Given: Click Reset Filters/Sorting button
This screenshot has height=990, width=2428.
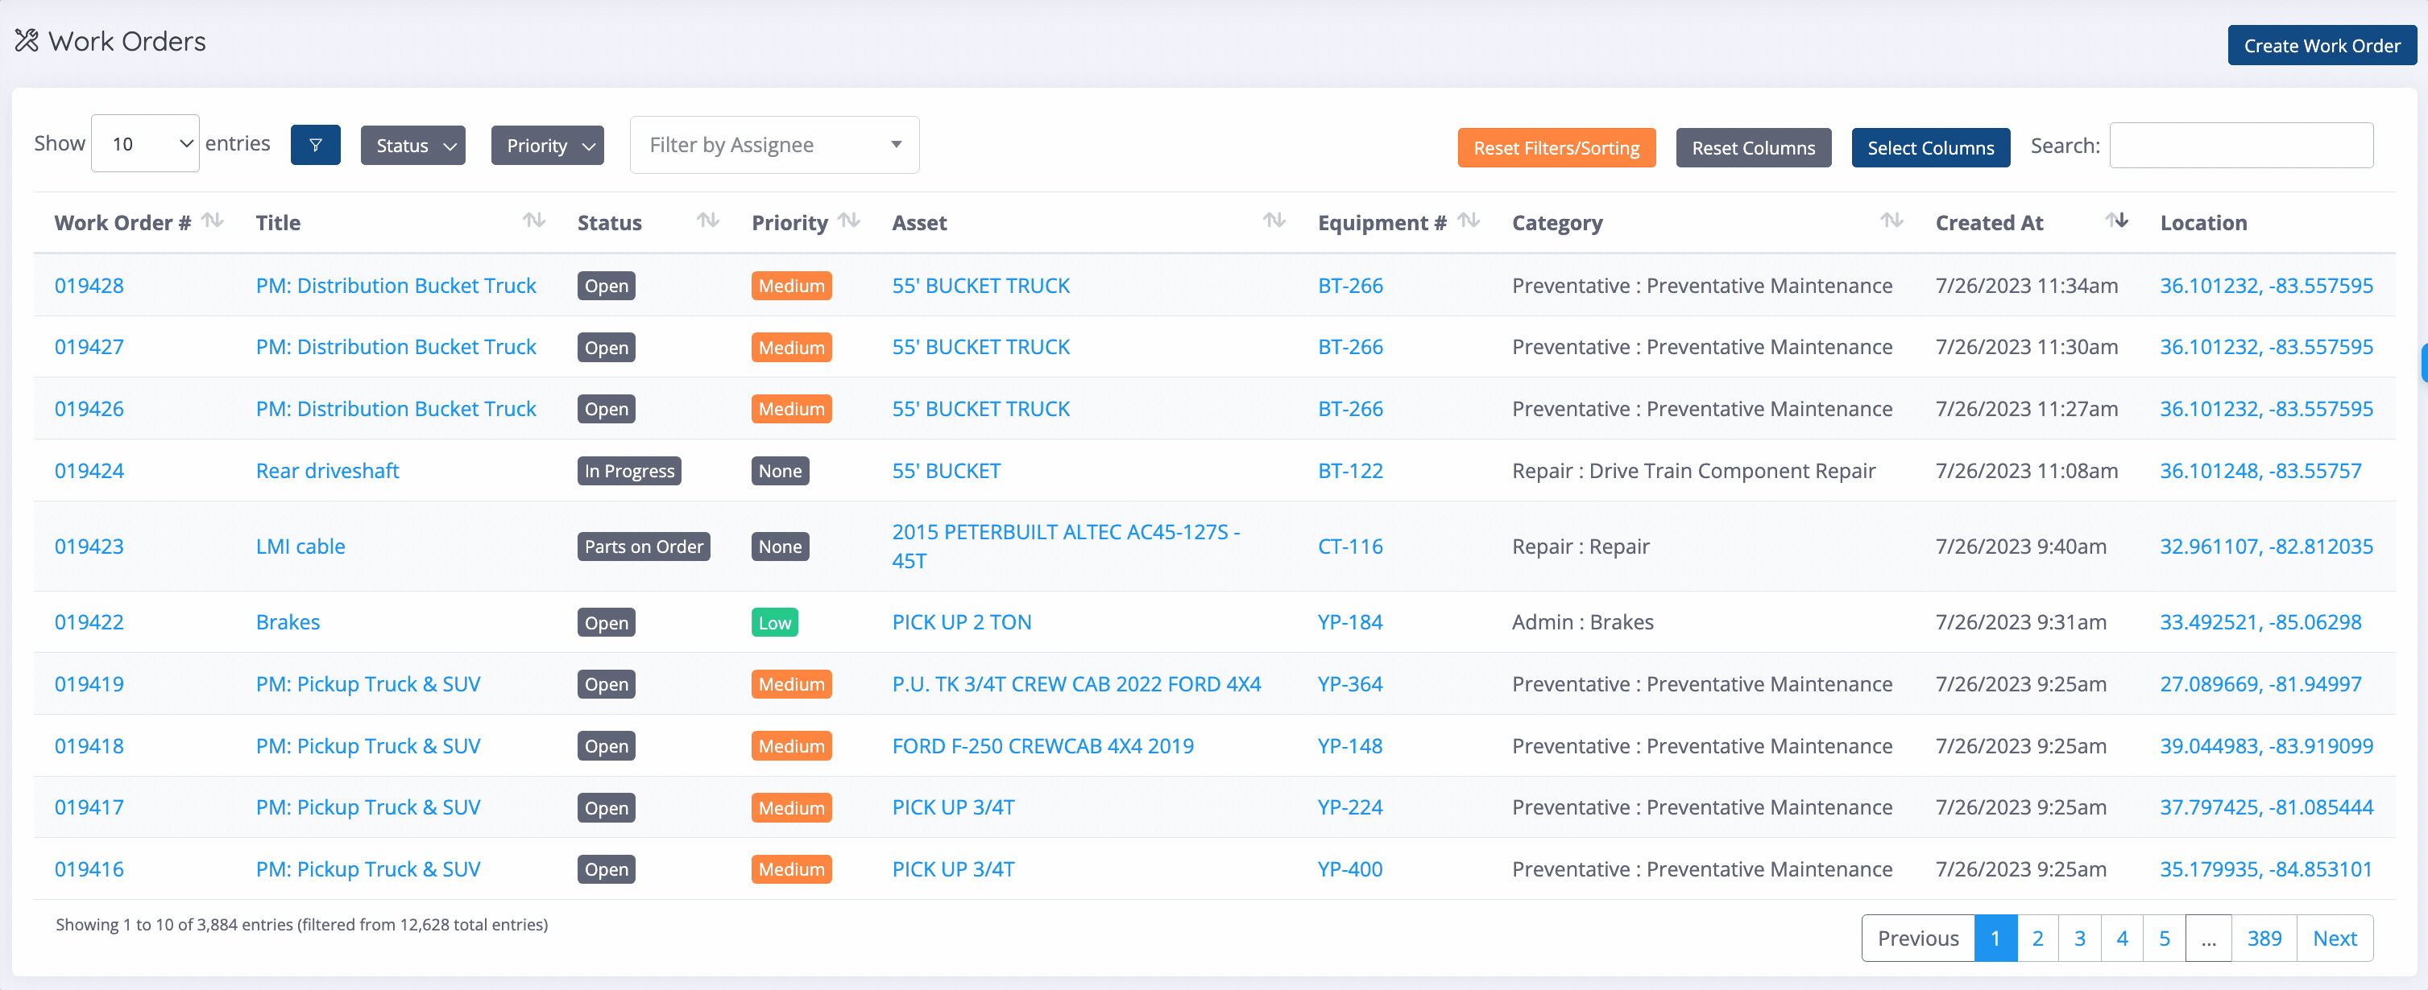Looking at the screenshot, I should click(x=1556, y=148).
